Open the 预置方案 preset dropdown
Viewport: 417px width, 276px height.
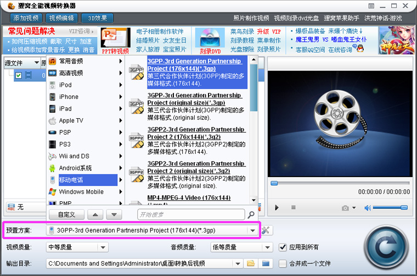(x=252, y=230)
